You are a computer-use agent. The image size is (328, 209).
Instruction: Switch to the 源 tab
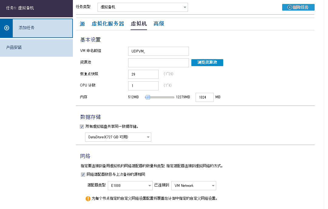82,24
